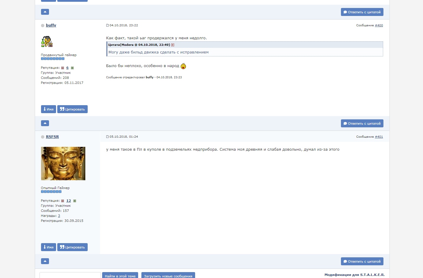Jump to quoted Modera post via arrow icon
This screenshot has width=423, height=278.
pos(173,45)
